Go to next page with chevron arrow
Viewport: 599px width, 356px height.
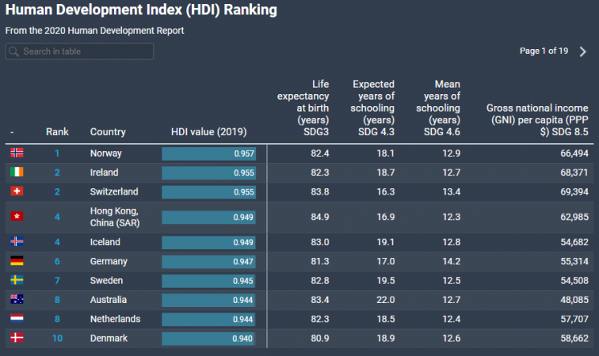click(583, 51)
